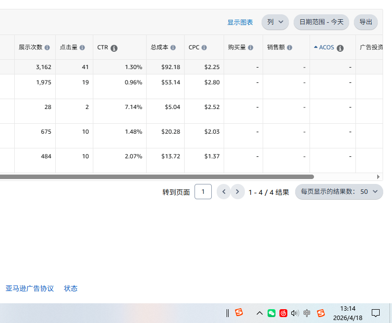392x323 pixels.
Task: Click the 导出 export button
Action: [x=366, y=22]
